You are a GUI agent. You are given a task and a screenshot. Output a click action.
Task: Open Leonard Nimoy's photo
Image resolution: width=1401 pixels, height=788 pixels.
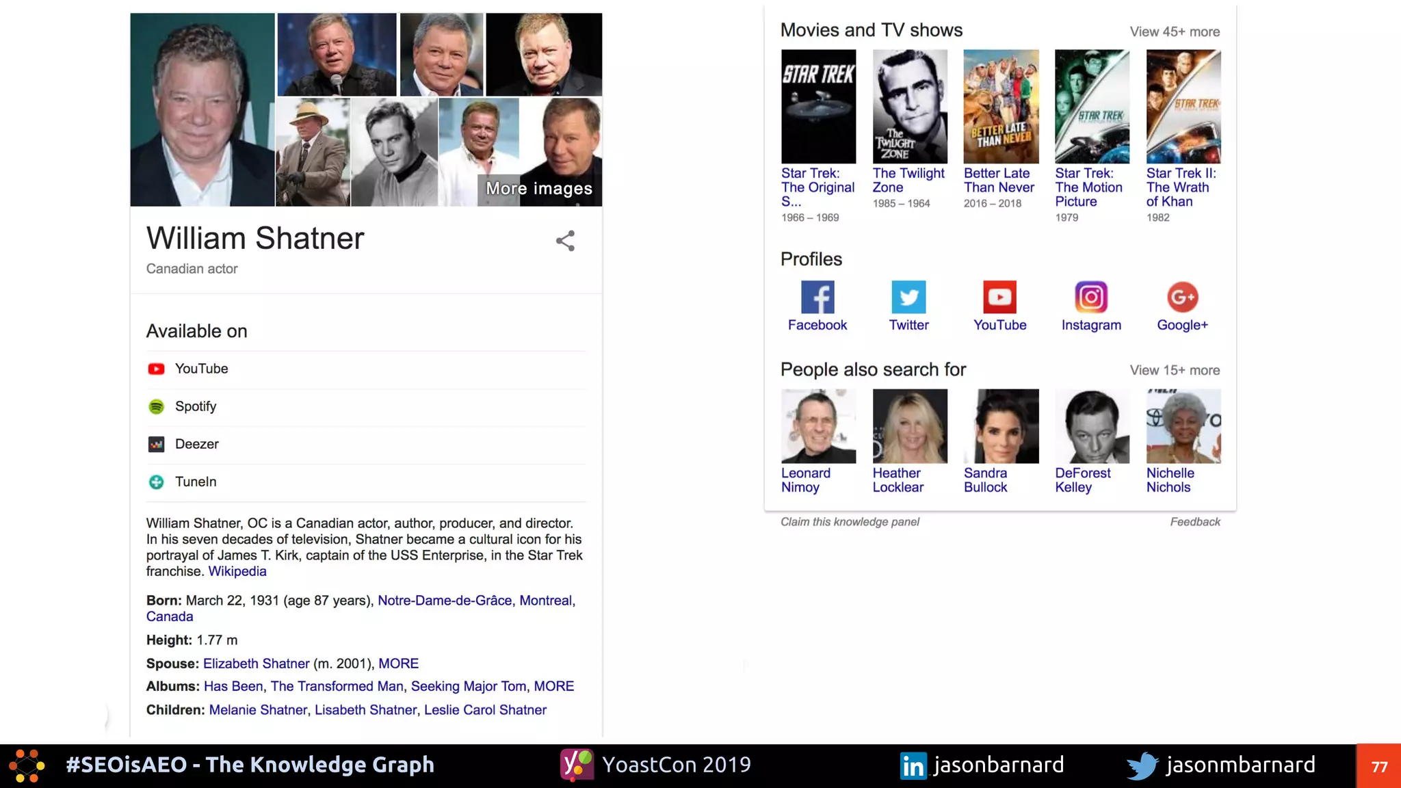(818, 426)
